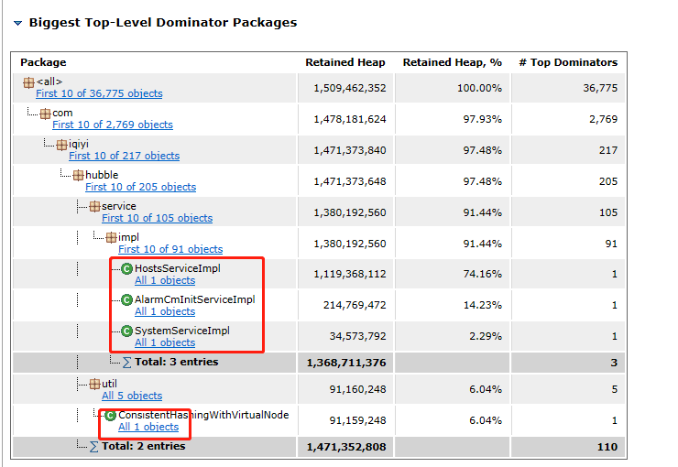
Task: Select the service package name
Action: pos(118,206)
